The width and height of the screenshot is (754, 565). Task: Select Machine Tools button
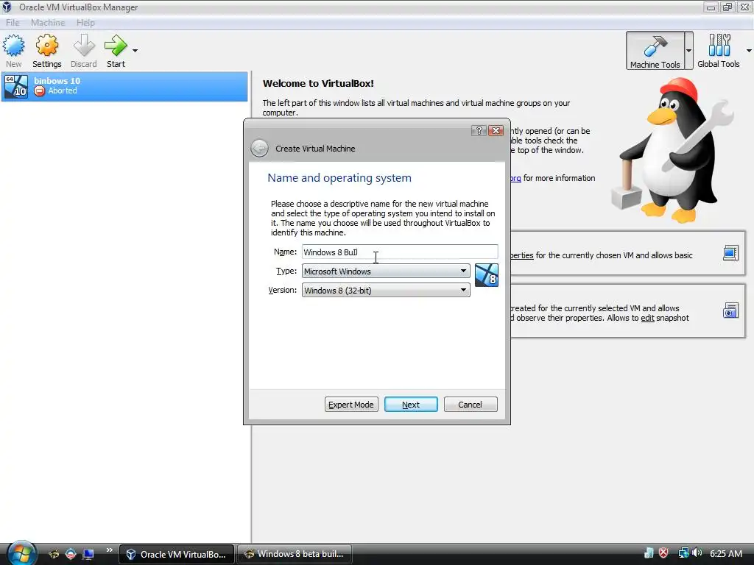click(655, 51)
